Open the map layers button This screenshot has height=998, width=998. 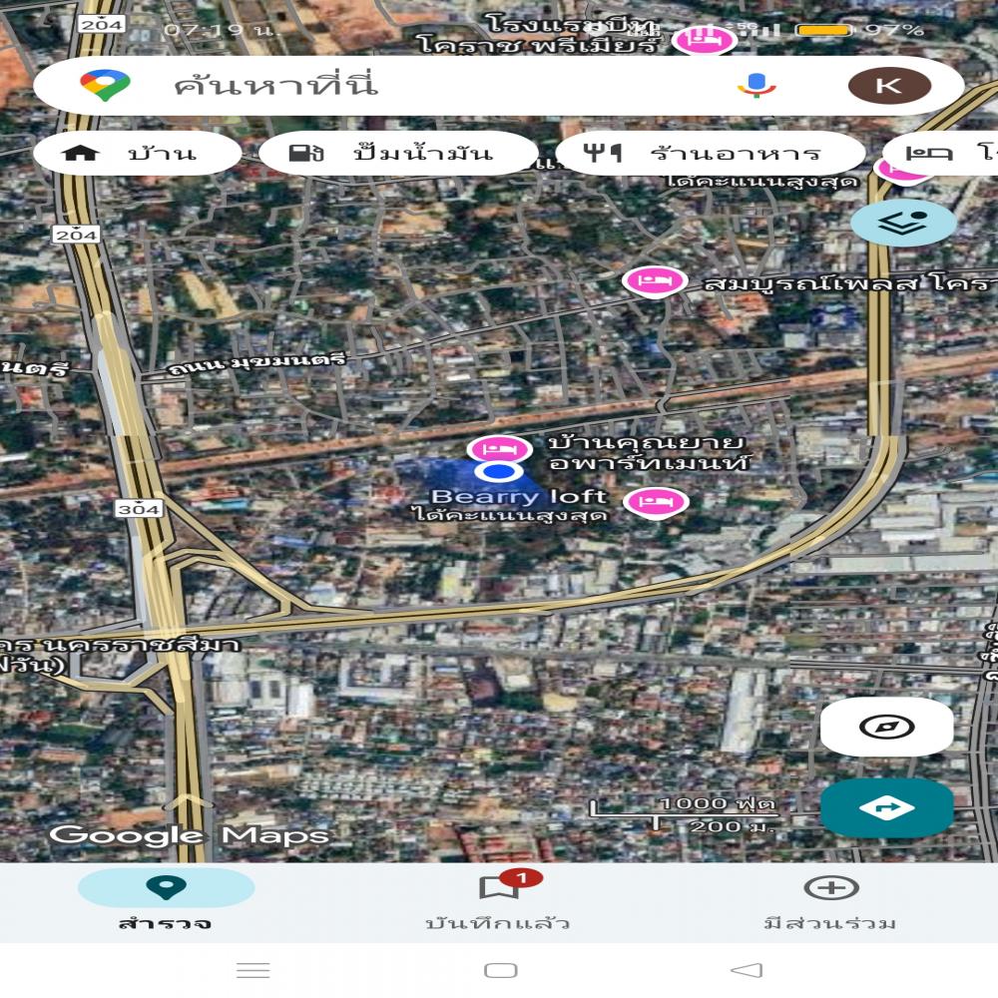pos(903,222)
